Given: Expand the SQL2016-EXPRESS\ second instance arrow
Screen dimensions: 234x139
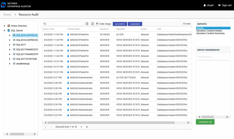Looking at the screenshot, I should [x=10, y=40].
